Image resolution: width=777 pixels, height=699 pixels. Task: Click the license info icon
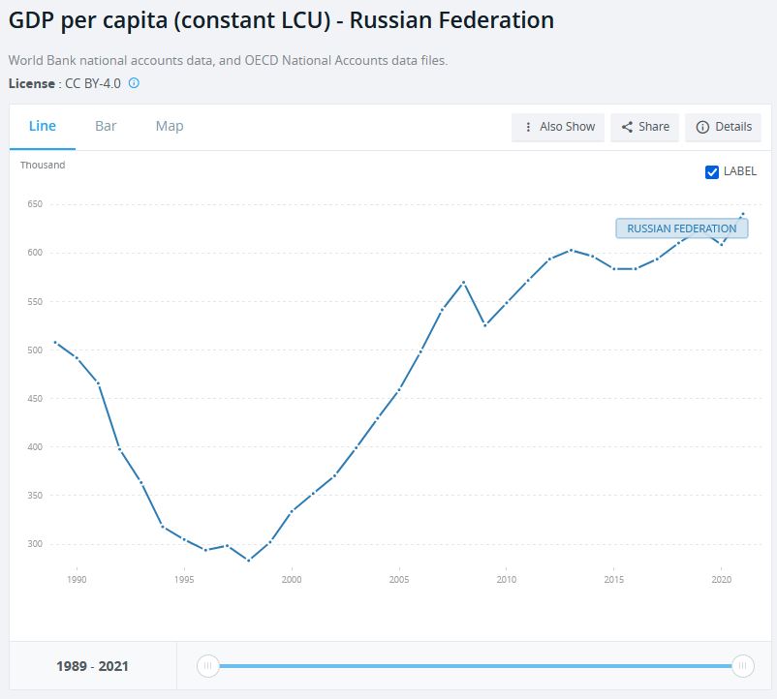point(134,83)
